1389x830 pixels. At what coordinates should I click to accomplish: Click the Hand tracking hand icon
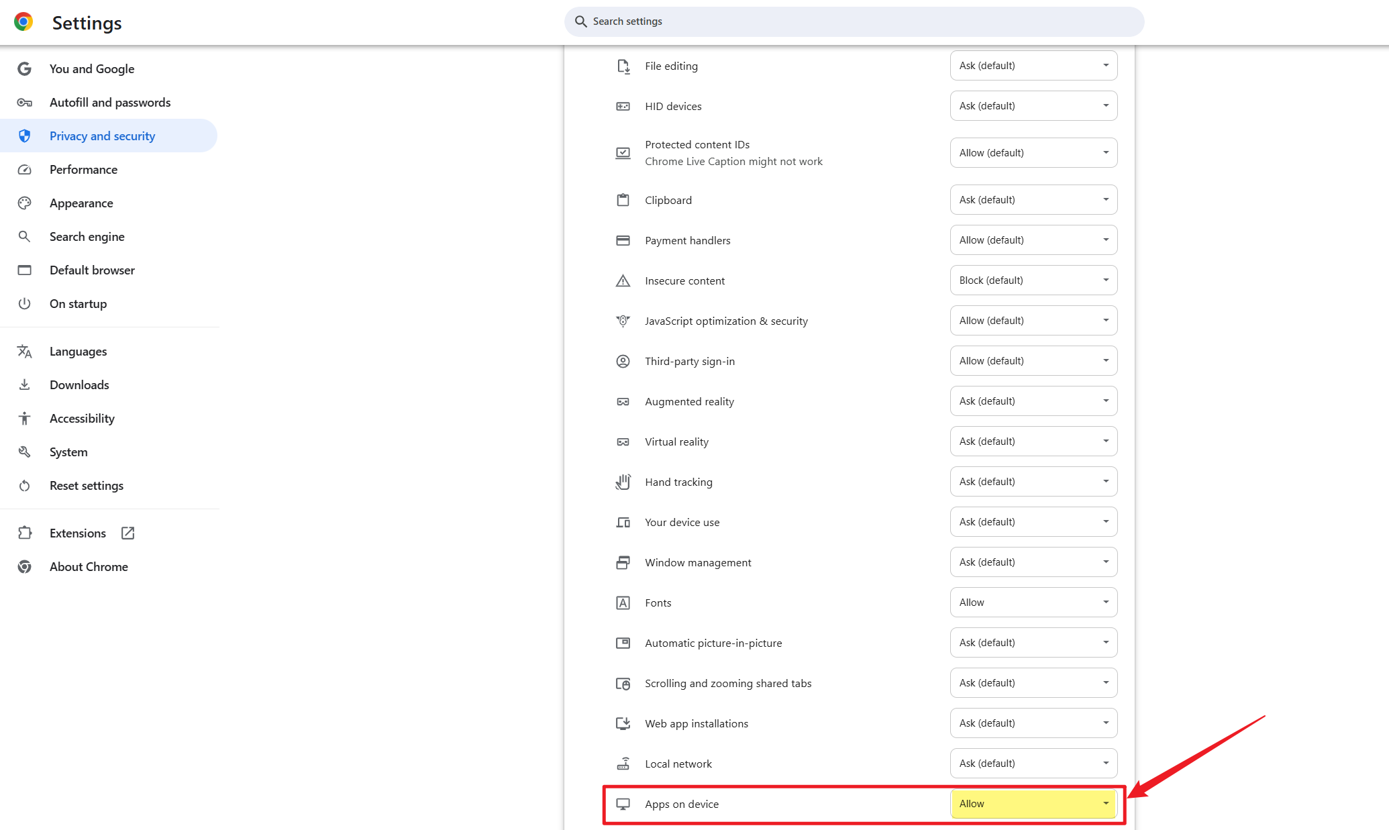tap(623, 482)
